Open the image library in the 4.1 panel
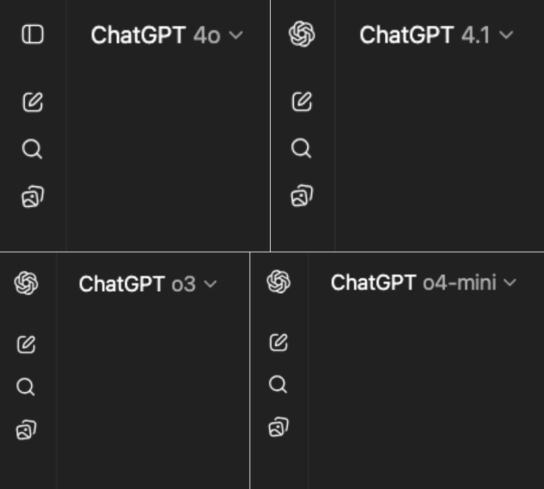Image resolution: width=544 pixels, height=489 pixels. coord(302,196)
